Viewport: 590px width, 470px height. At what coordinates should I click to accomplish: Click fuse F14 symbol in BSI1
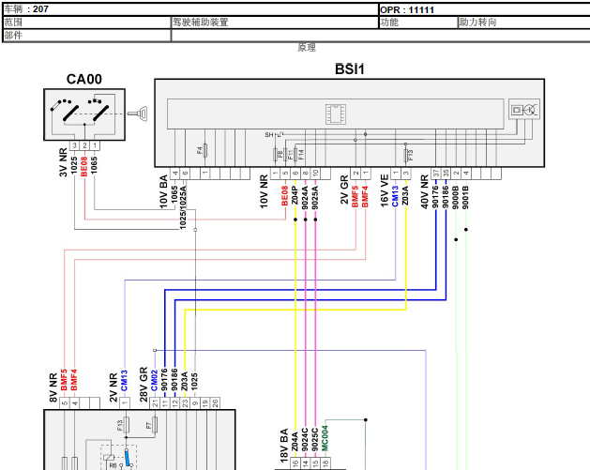tap(295, 154)
